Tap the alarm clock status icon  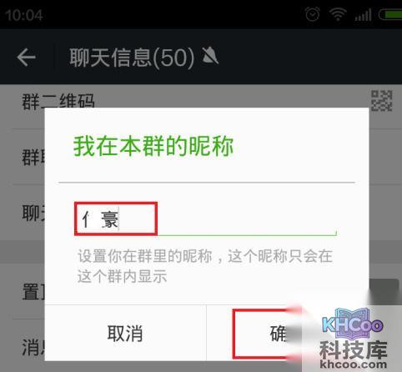[313, 14]
